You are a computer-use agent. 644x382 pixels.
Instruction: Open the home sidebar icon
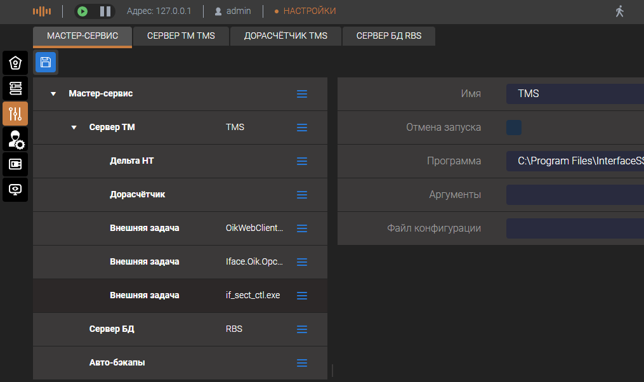(x=15, y=63)
